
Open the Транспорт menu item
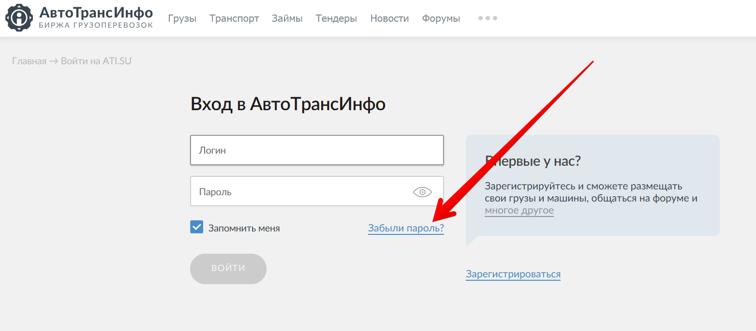pos(234,18)
